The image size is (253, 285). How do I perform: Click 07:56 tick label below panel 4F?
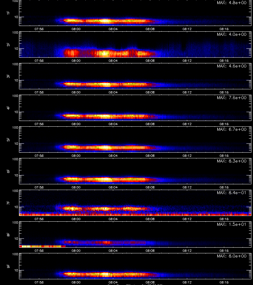coord(39,124)
